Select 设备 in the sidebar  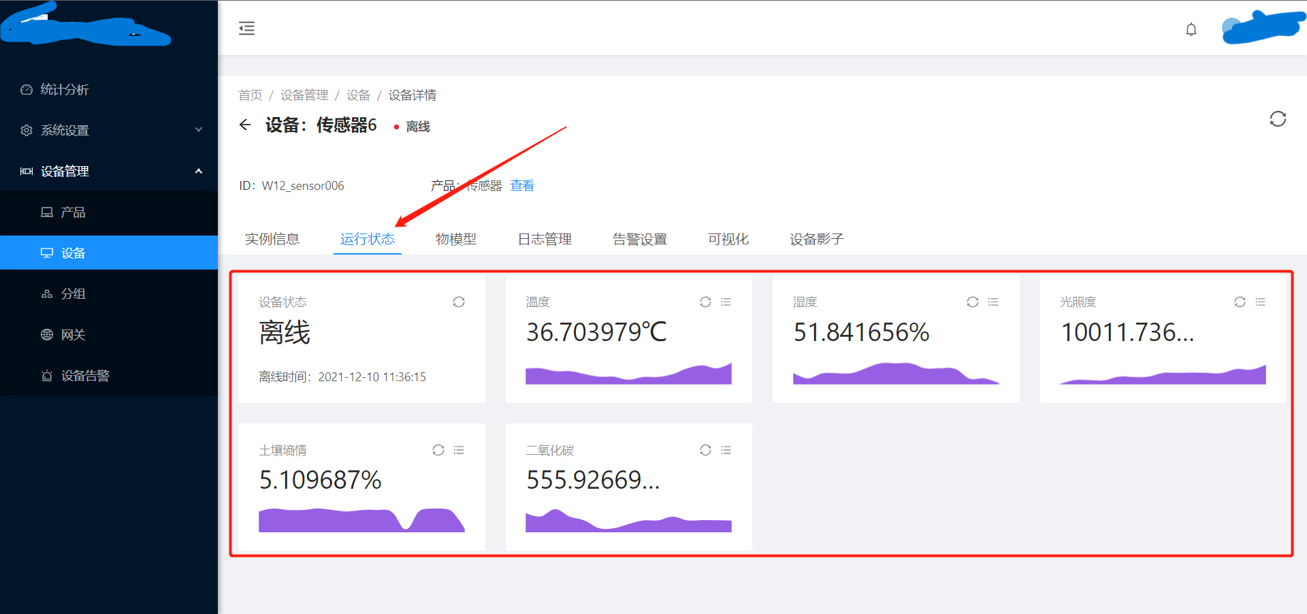point(109,253)
